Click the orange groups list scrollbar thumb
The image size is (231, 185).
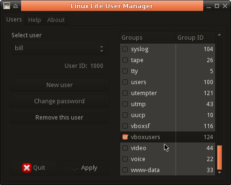220,157
